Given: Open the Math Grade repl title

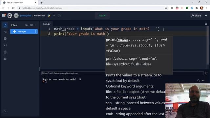Looking at the screenshot, I should pyautogui.click(x=39, y=15).
